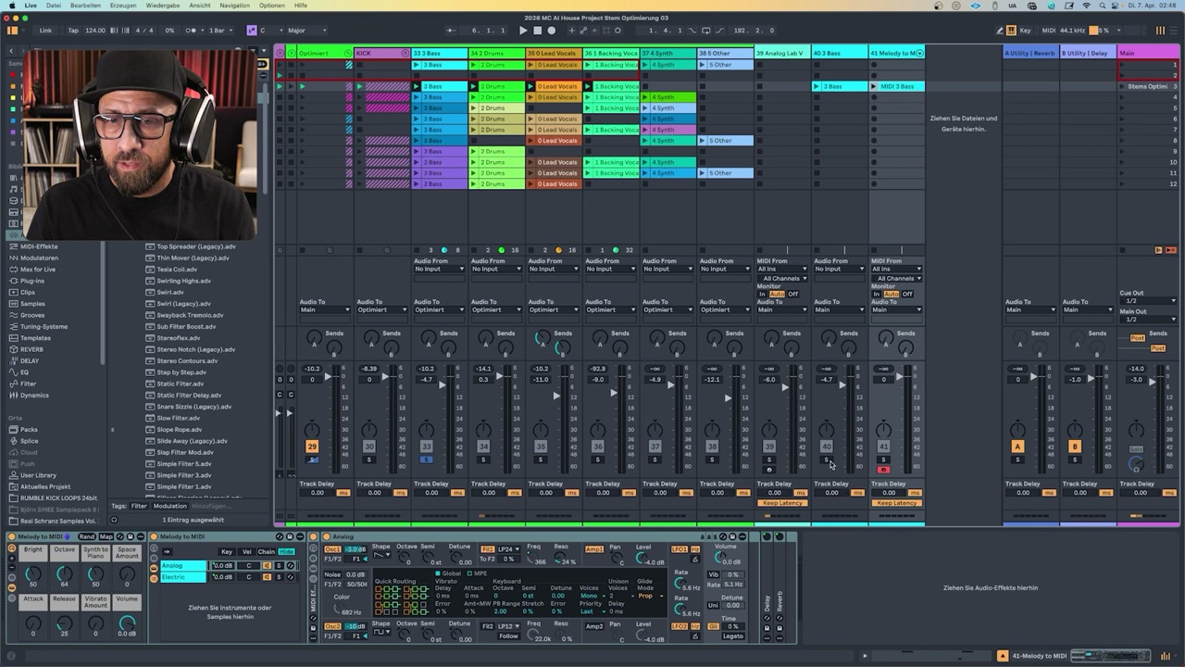Launch the MIDI 3 Bass clip
1185x667 pixels.
tap(874, 86)
